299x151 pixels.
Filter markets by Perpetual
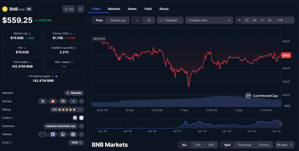coord(244,145)
